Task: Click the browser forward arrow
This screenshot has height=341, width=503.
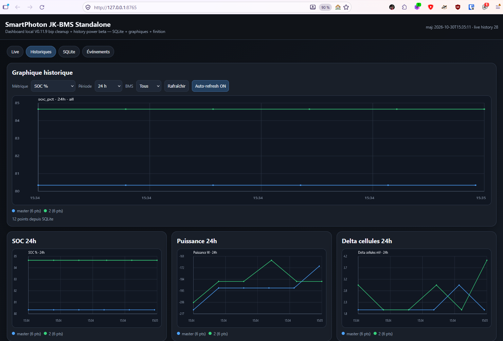Action: pyautogui.click(x=30, y=7)
